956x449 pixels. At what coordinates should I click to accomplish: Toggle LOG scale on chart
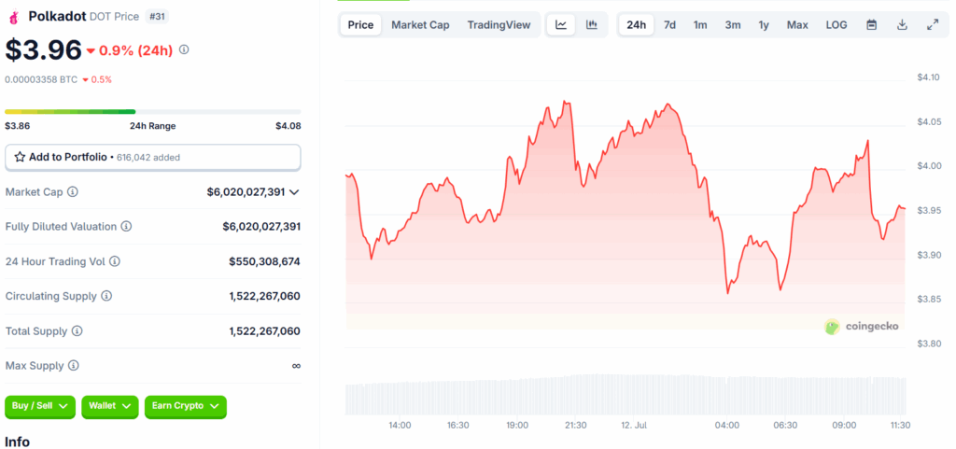[836, 25]
